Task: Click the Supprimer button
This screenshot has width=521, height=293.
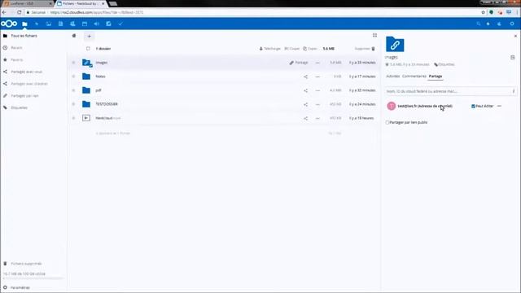Action: point(365,49)
